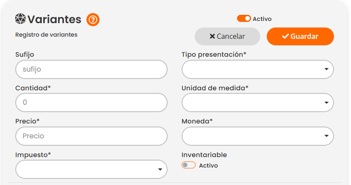This screenshot has width=351, height=185.
Task: Expand the Unidad de medida dropdown
Action: click(258, 103)
